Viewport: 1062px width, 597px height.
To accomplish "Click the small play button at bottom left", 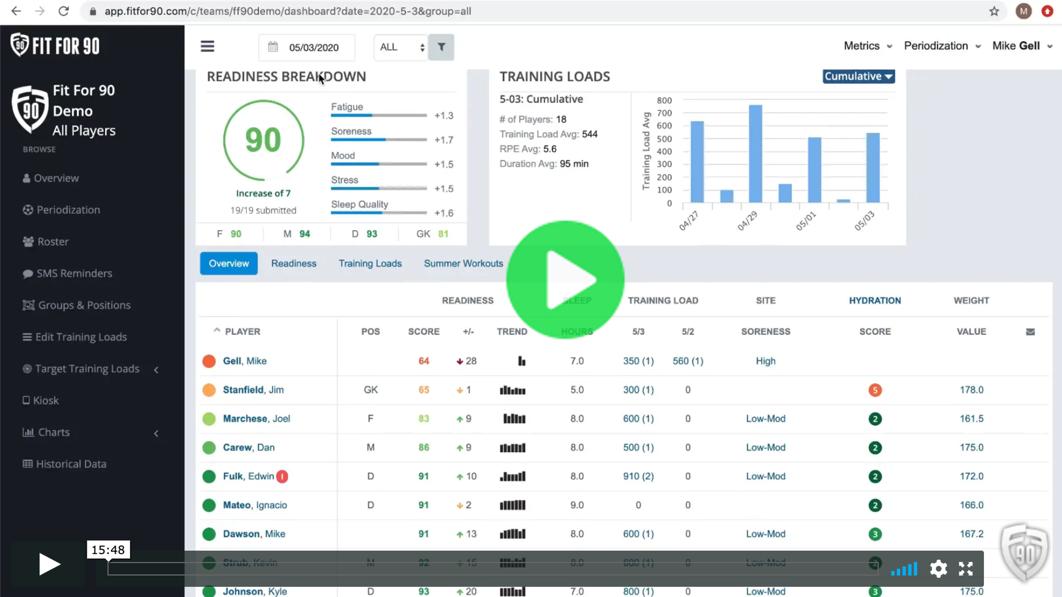I will coord(49,564).
